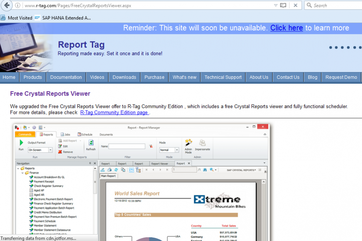Image resolution: width=362 pixels, height=241 pixels.
Task: Click the red Remove report icon
Action: 60,152
